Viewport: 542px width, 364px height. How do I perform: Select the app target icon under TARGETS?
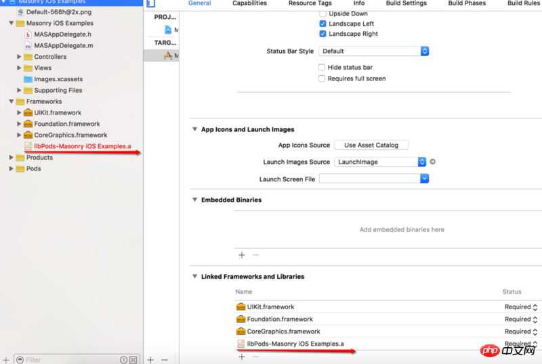pos(168,55)
